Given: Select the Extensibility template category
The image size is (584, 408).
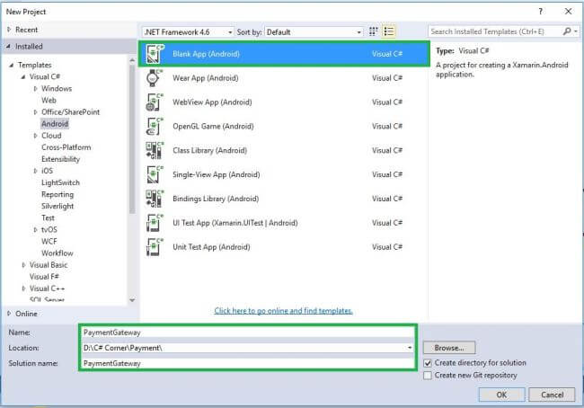Looking at the screenshot, I should (61, 159).
